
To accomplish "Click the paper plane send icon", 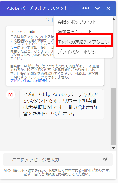I will pos(105,160).
